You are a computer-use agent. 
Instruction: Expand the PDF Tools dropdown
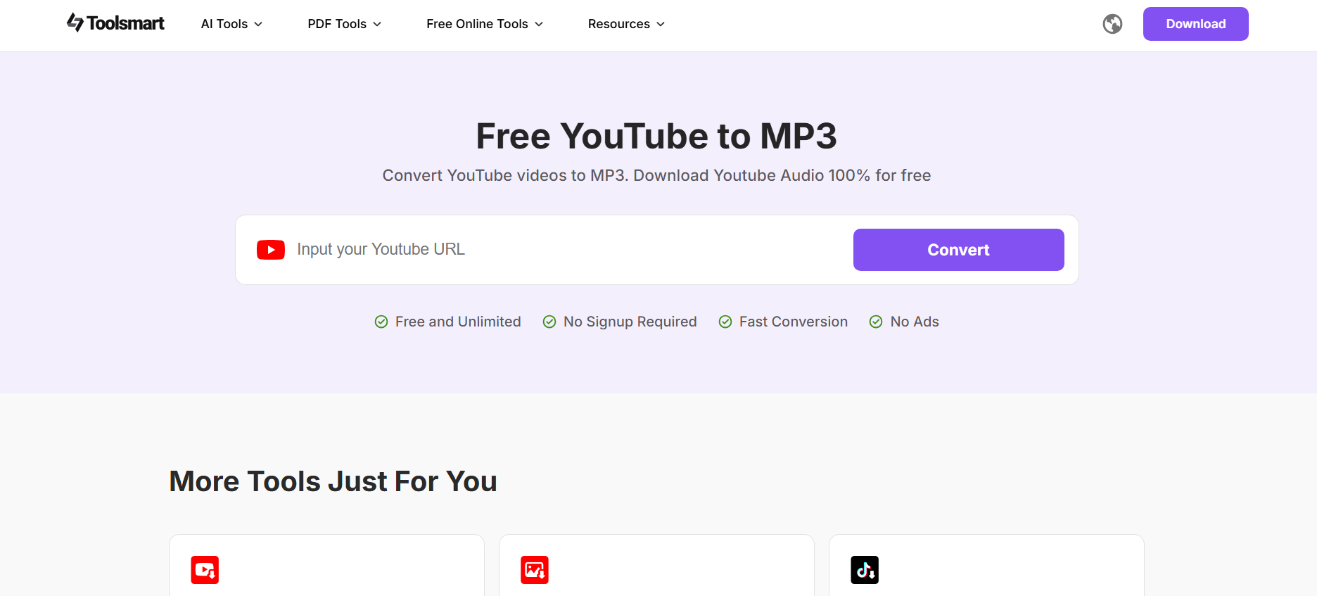344,24
